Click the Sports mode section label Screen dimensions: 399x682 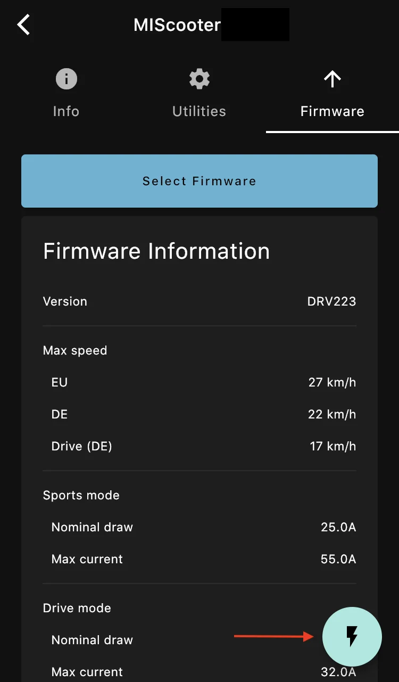[x=81, y=495]
